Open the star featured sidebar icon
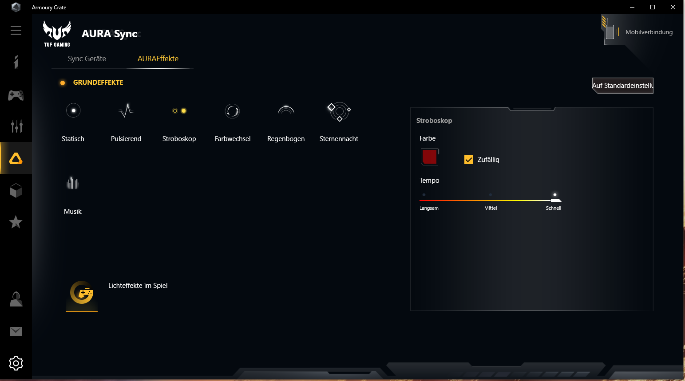The image size is (685, 381). coord(16,222)
